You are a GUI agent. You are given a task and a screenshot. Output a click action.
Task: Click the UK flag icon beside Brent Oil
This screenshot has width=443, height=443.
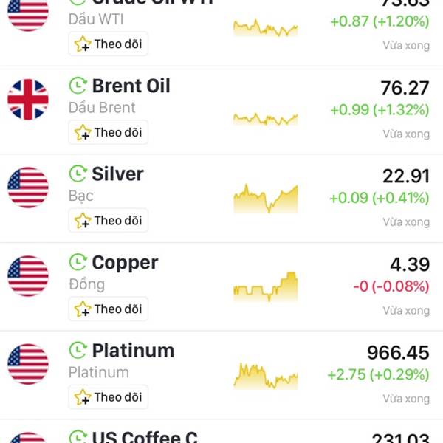click(x=28, y=100)
